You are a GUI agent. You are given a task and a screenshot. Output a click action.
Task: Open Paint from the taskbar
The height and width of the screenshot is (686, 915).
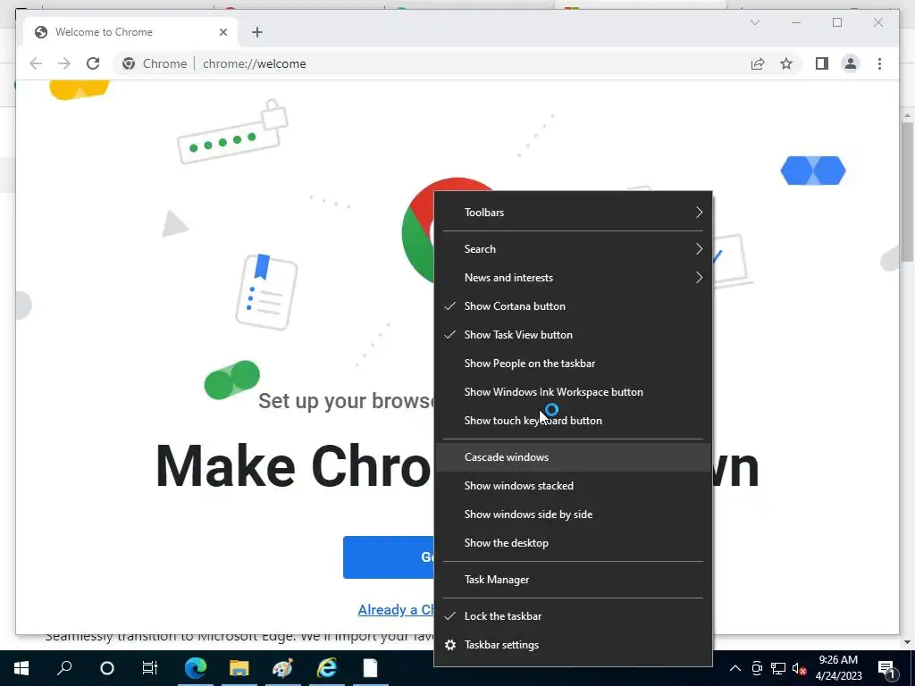tap(282, 668)
